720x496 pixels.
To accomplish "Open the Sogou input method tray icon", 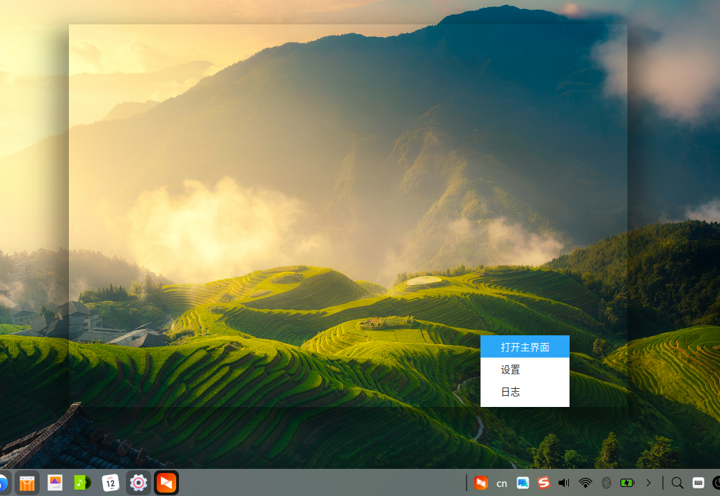I will tap(542, 482).
